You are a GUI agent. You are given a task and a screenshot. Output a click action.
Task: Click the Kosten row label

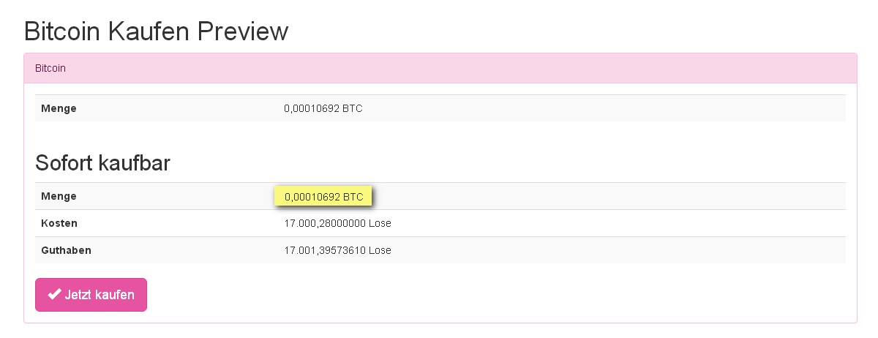pos(59,223)
